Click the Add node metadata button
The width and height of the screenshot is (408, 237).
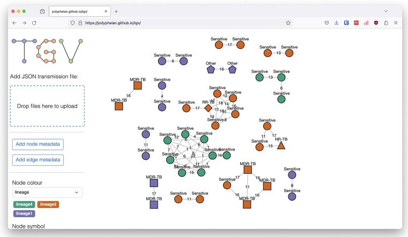[x=38, y=144]
